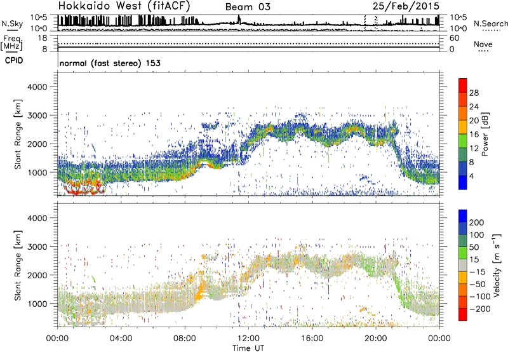
Task: Click the '12:00' time axis tick label
Action: click(x=248, y=339)
